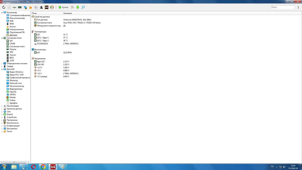
Task: Click the Refresh toolbar icon
Action: coord(4,7)
